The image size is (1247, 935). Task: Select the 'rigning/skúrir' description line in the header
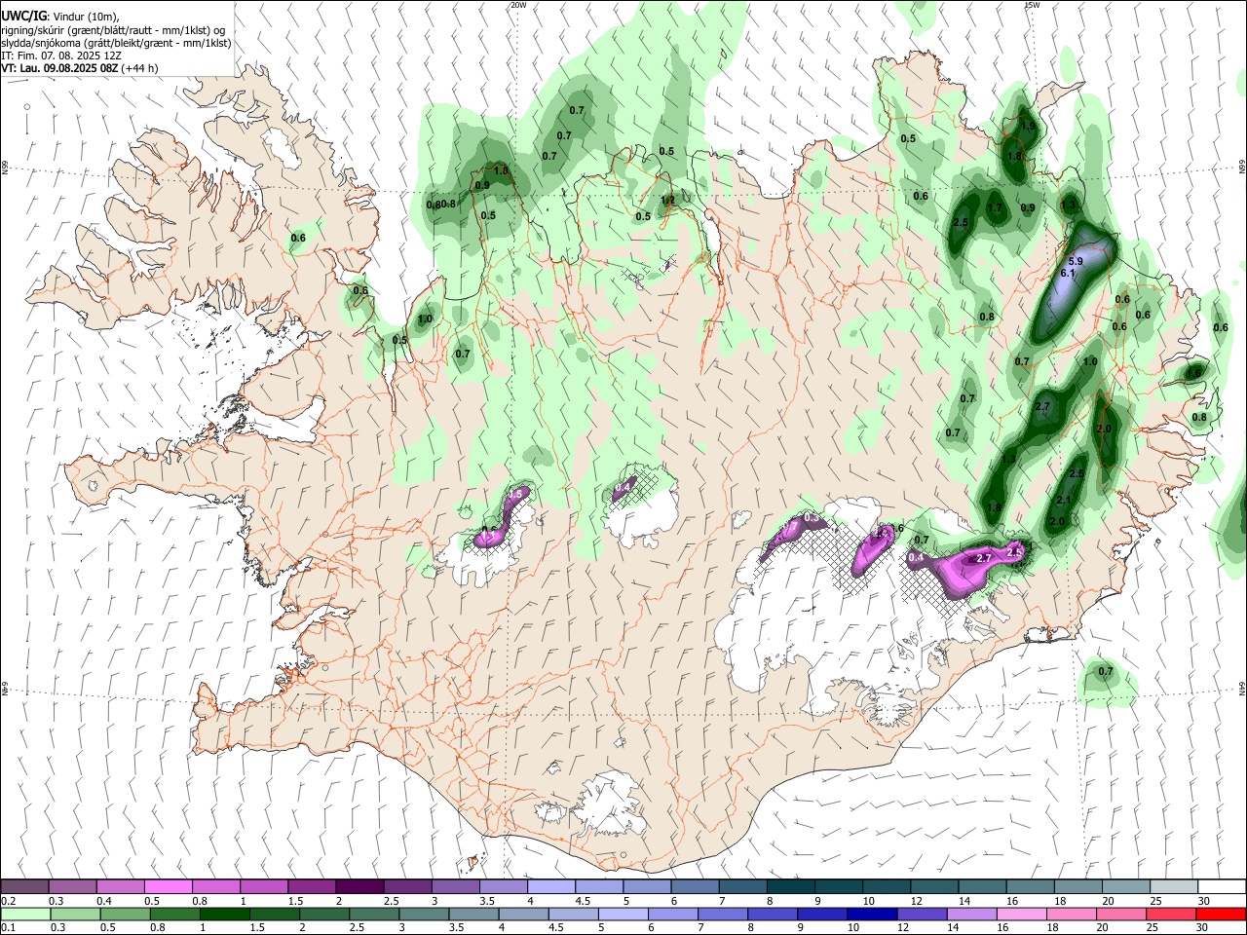pos(114,30)
